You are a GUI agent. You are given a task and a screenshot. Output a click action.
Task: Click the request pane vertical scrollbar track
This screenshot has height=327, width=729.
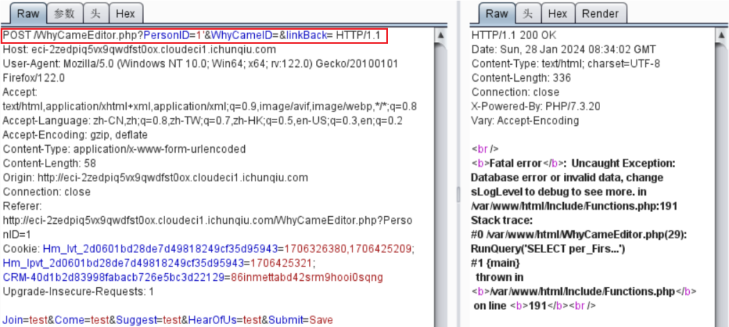point(441,186)
